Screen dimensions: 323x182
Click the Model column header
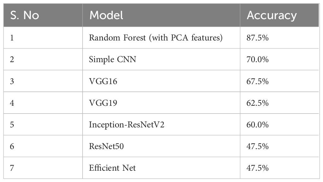[x=106, y=15]
